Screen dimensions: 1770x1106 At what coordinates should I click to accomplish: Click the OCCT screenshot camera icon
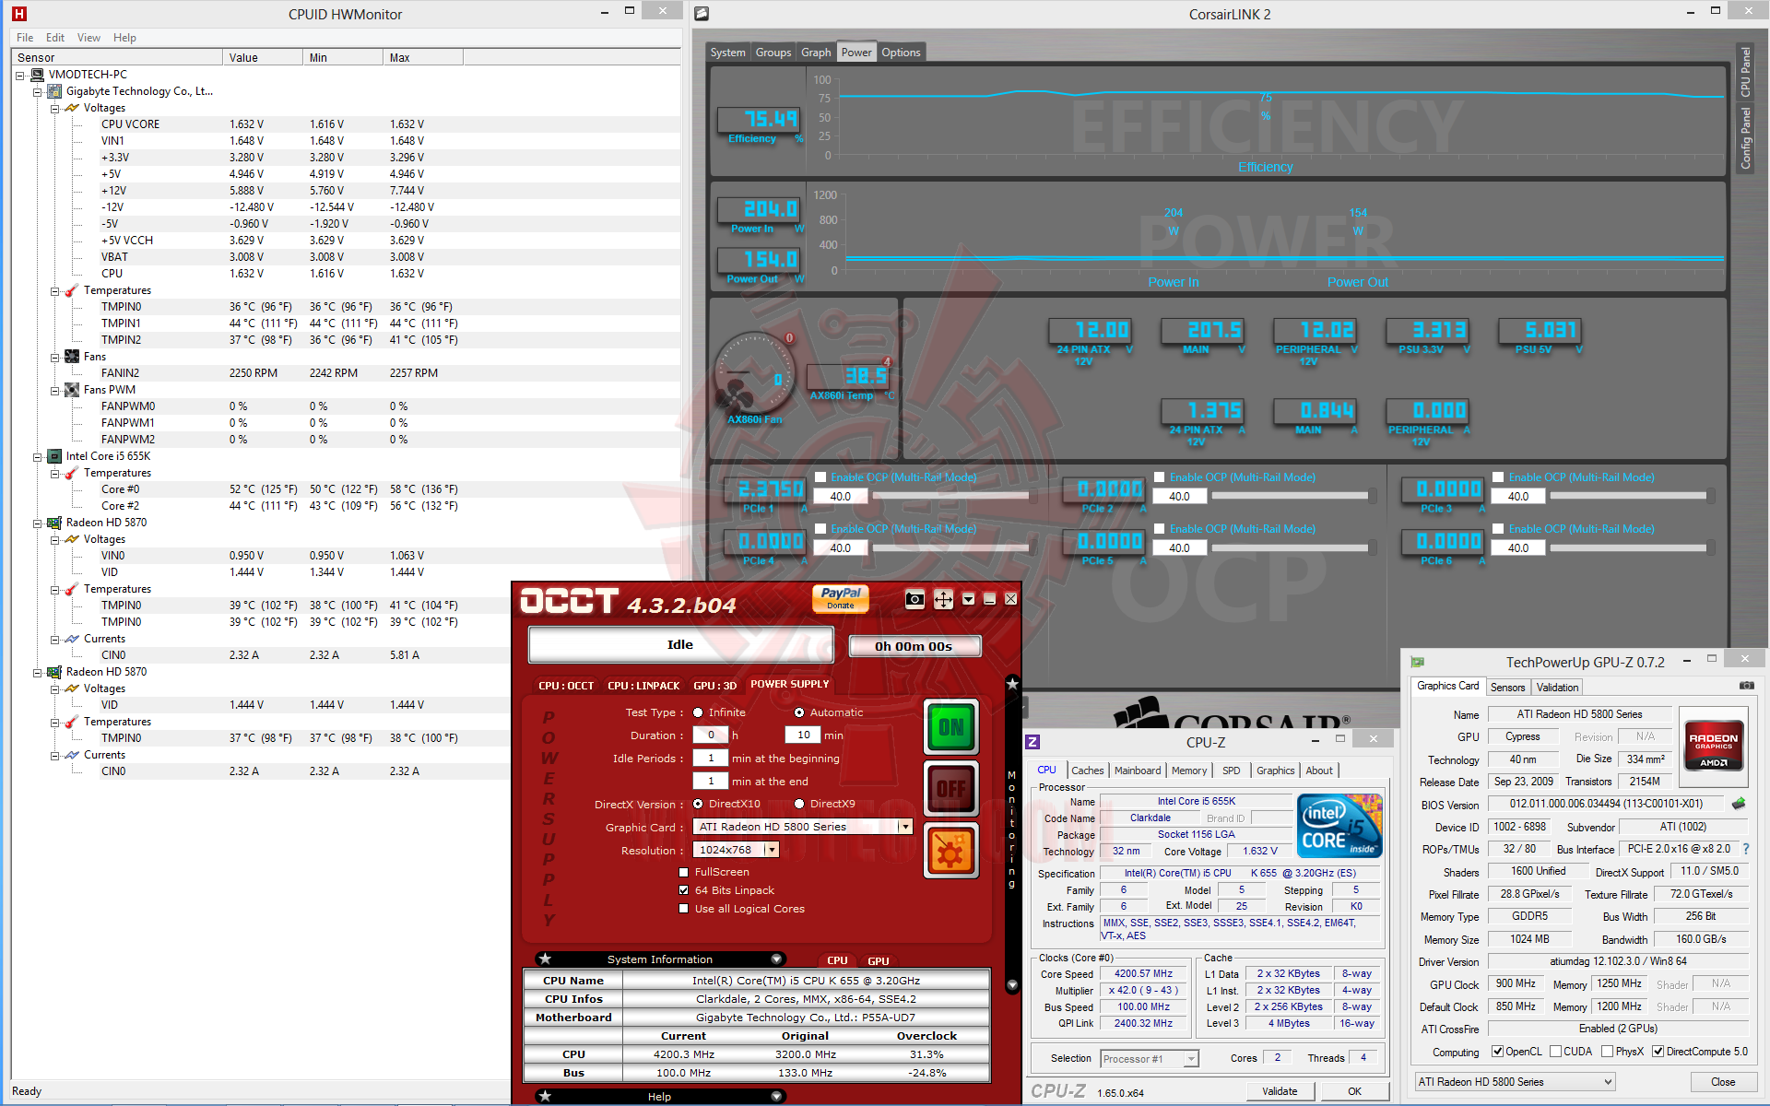coord(914,599)
